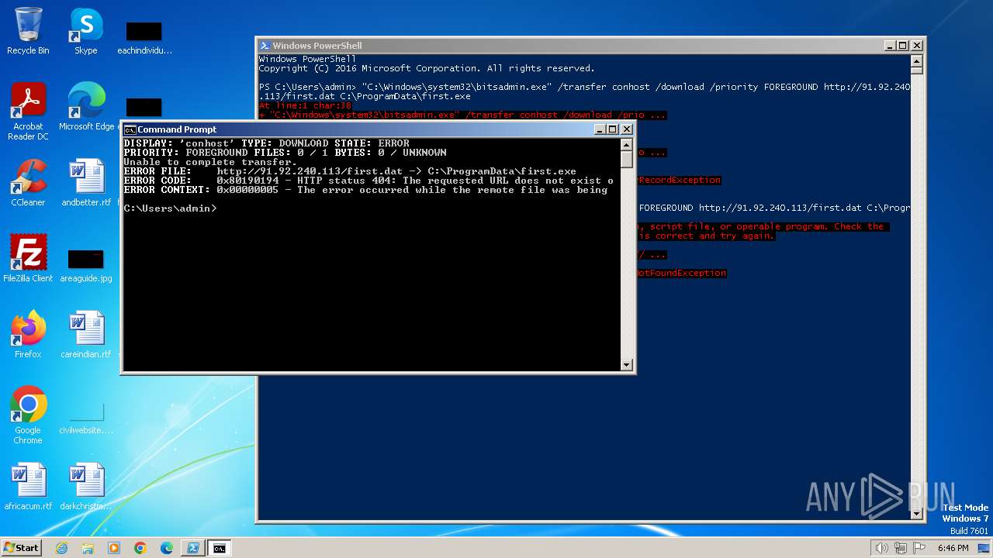993x558 pixels.
Task: Click the red 'At line:1 char:38' text
Action: click(x=305, y=105)
